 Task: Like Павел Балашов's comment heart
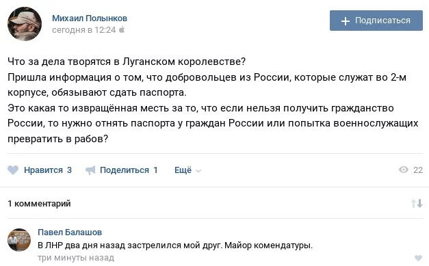418,258
